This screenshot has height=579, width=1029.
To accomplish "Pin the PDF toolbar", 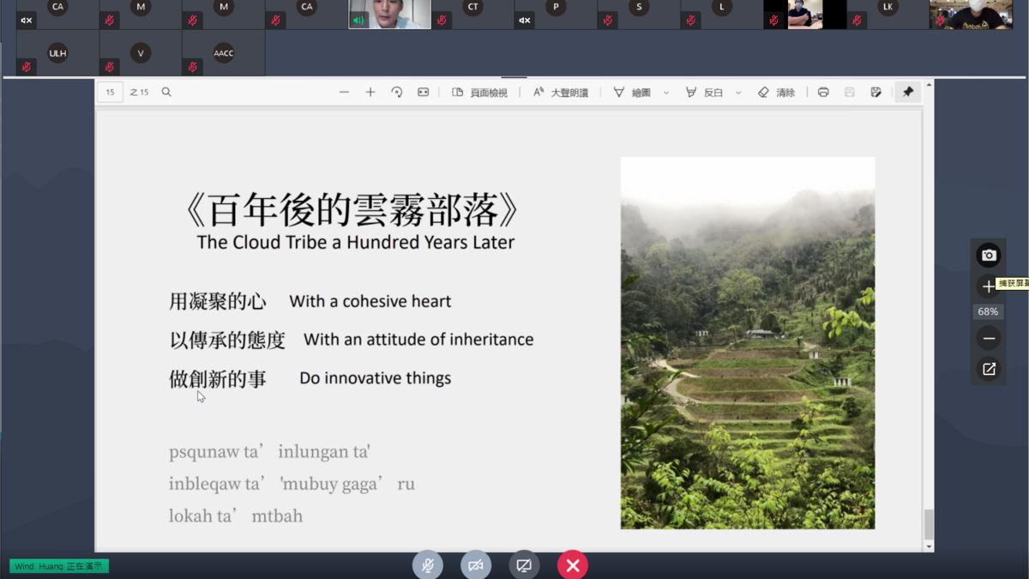I will (908, 92).
